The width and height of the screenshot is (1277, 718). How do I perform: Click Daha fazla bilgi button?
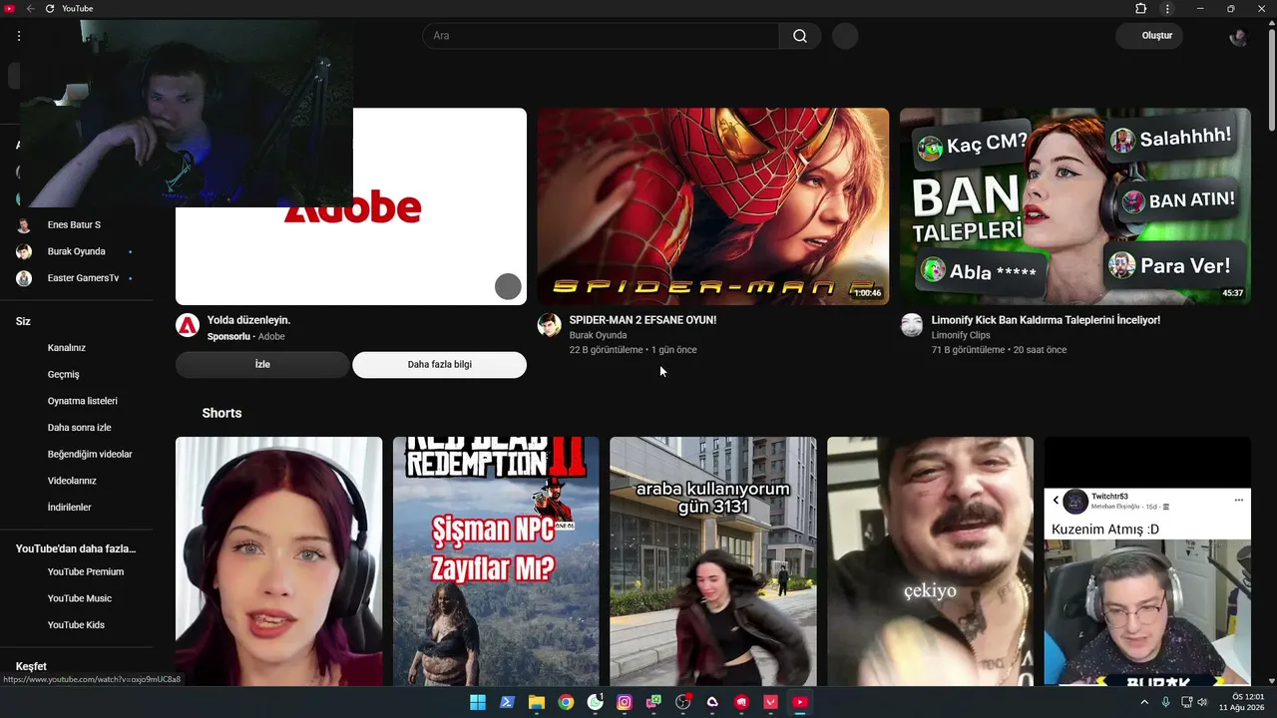point(439,365)
